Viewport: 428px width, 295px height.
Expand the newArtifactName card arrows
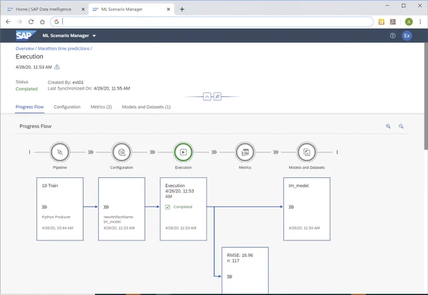(106, 207)
